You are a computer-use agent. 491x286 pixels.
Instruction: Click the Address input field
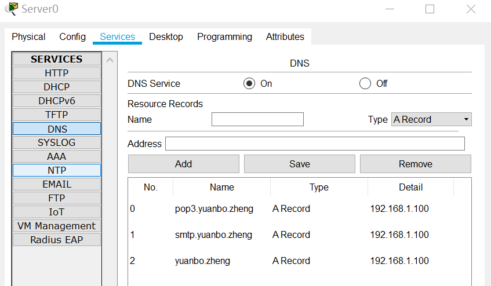point(315,144)
